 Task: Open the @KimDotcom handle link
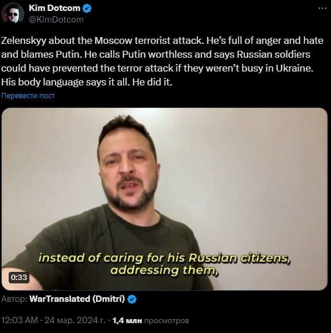[x=56, y=20]
